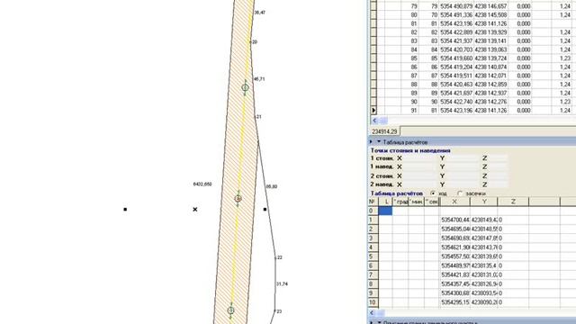The height and width of the screenshot is (324, 576).
Task: Click the 'X' column header in calculations table
Action: [x=454, y=202]
